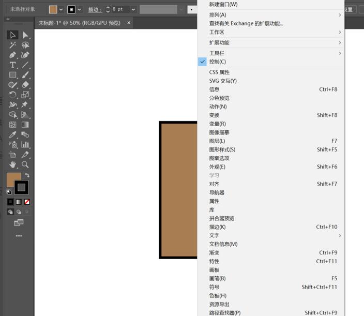This screenshot has height=316, width=364.
Task: Expand the stroke weight dropdown
Action: coord(133,9)
